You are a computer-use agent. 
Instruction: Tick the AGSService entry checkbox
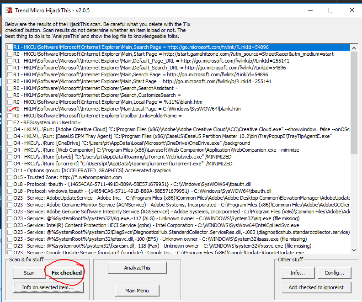(10, 212)
